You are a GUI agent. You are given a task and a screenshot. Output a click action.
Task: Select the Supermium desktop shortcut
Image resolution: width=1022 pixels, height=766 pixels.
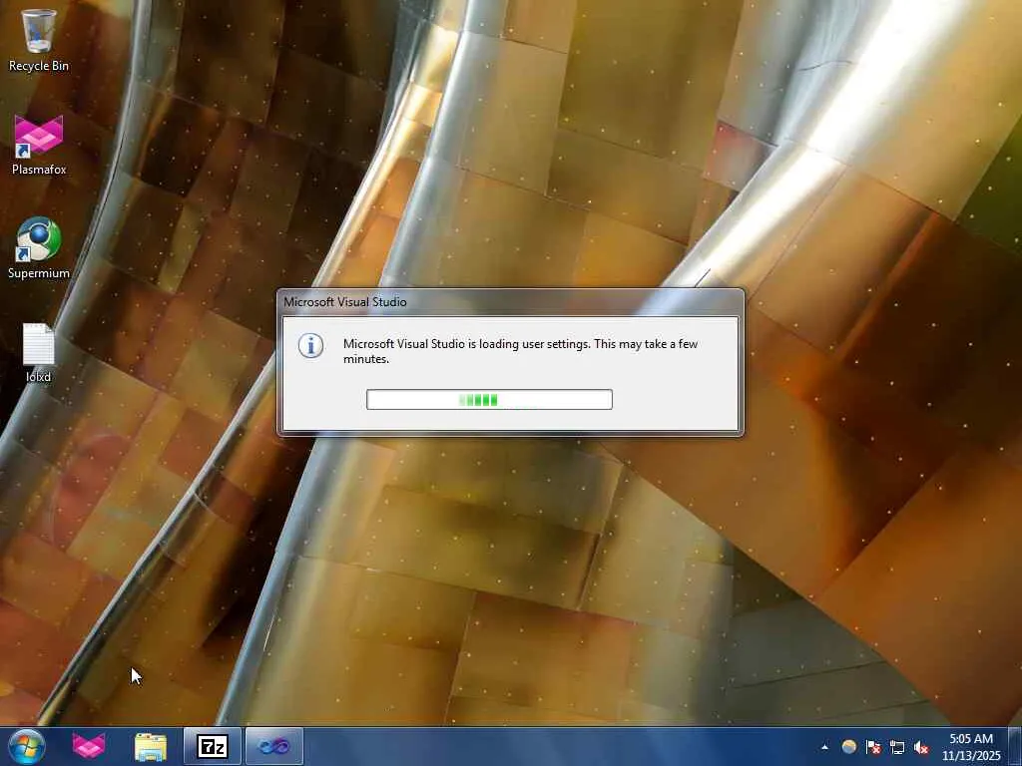[x=39, y=247]
